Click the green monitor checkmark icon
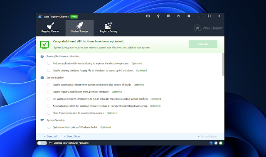 44,44
